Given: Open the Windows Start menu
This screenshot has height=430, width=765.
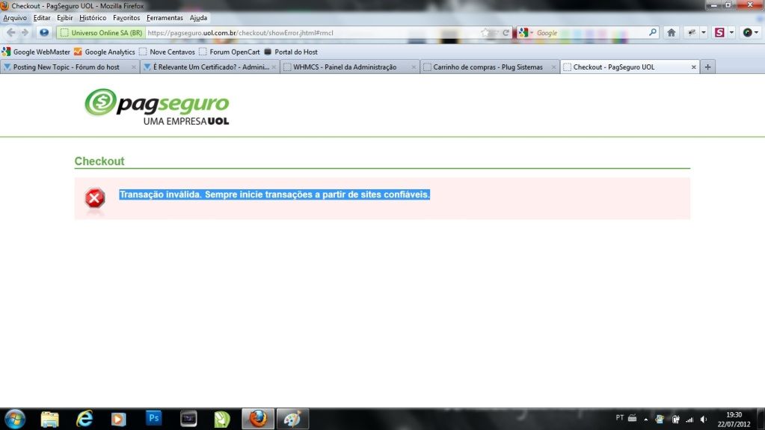Looking at the screenshot, I should tap(15, 419).
